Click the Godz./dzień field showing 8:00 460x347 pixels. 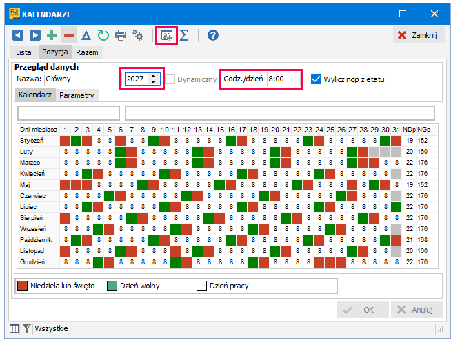283,79
